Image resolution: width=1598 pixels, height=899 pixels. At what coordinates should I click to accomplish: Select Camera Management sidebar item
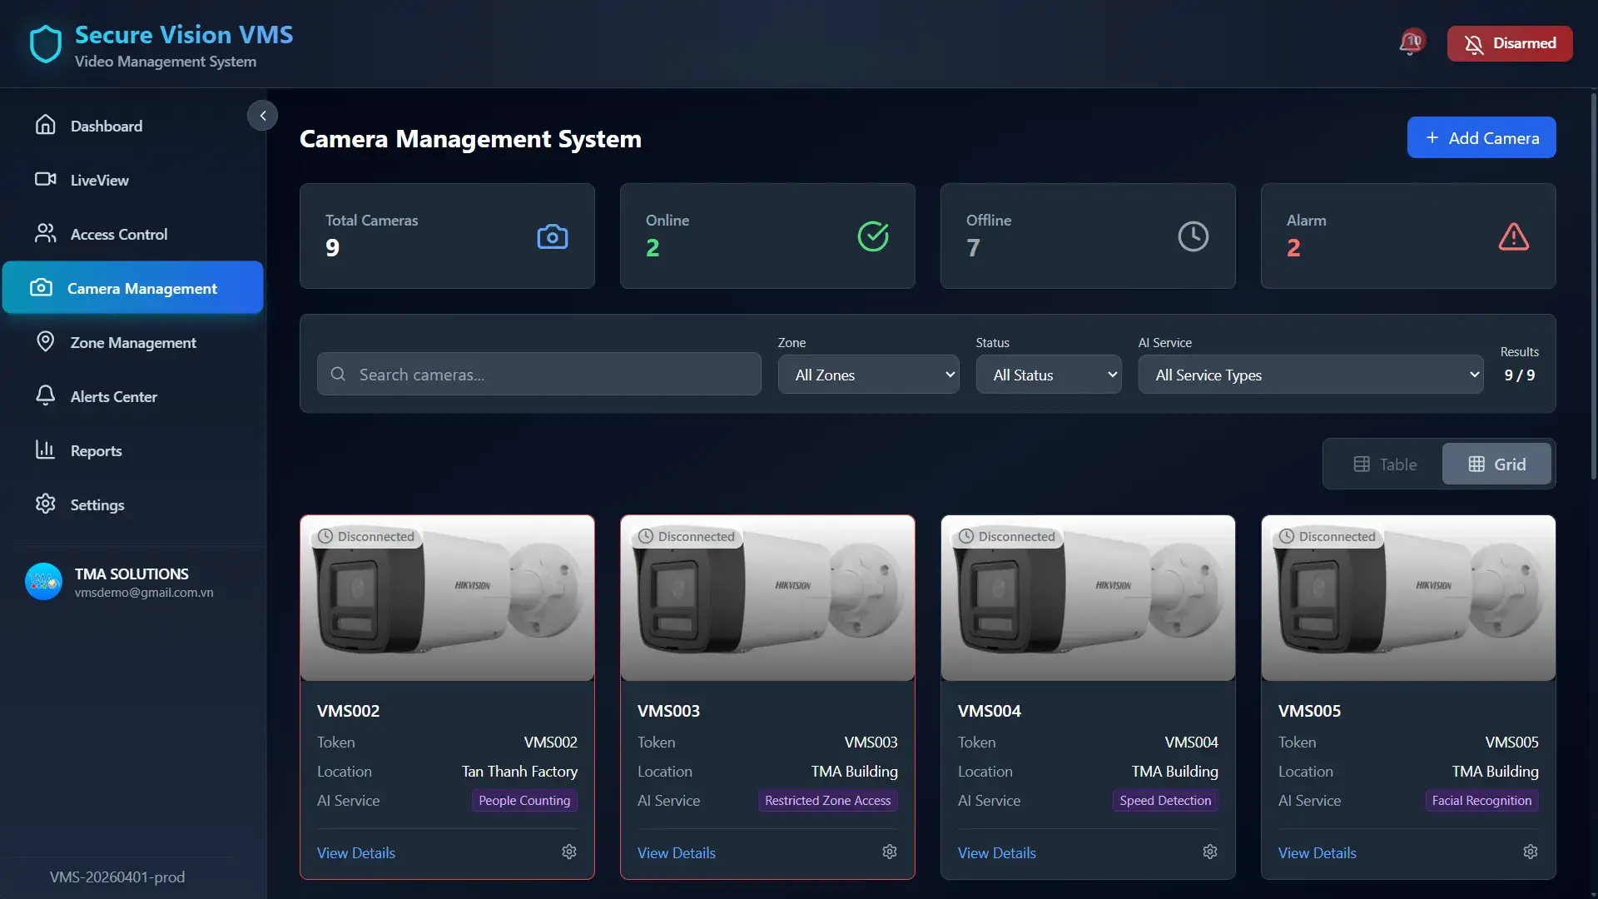(133, 288)
